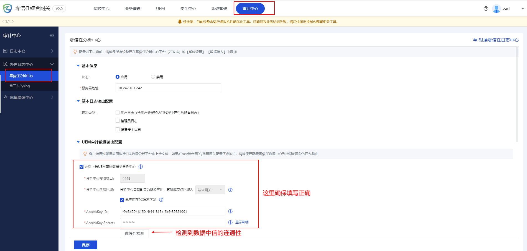Open the 综合网关 node region dropdown
The height and width of the screenshot is (251, 527).
tap(210, 190)
